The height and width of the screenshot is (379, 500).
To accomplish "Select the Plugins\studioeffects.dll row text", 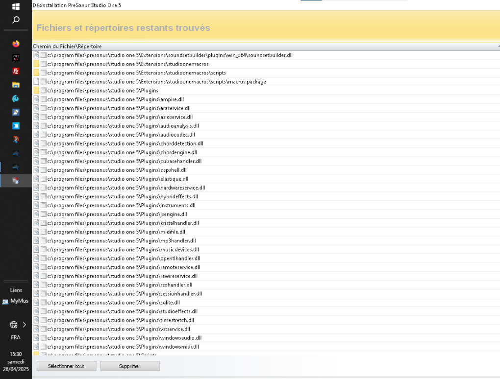I will (123, 311).
